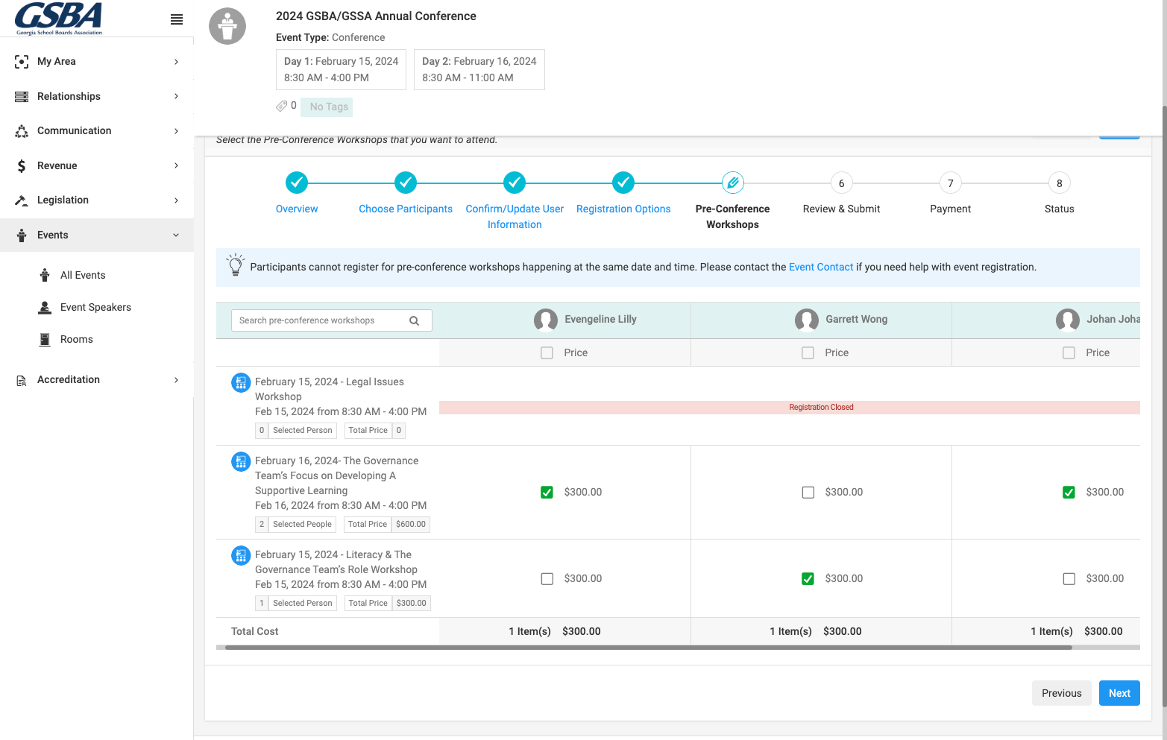Click the Legislation gavel icon
Viewport: 1167px width, 740px height.
point(22,200)
